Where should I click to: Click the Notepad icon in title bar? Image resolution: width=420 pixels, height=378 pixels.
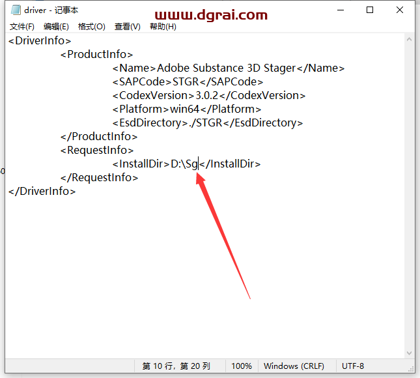(x=16, y=10)
